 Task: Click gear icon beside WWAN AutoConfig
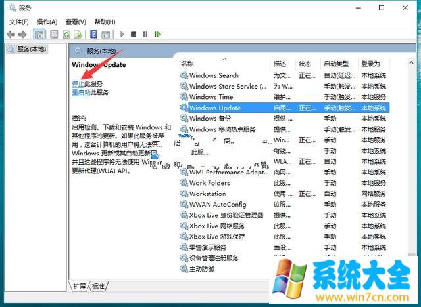tap(184, 204)
